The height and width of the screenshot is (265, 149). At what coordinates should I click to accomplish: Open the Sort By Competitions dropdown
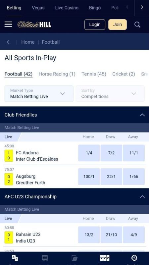[110, 94]
